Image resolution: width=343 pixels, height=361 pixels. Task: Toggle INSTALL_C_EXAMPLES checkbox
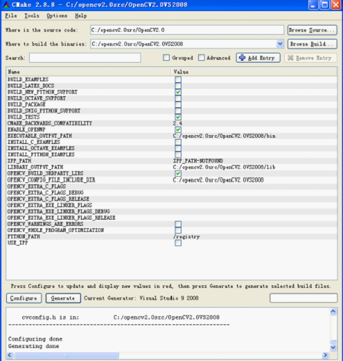[x=178, y=142]
